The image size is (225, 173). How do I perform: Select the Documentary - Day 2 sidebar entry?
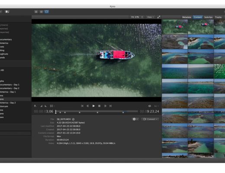click(10, 88)
